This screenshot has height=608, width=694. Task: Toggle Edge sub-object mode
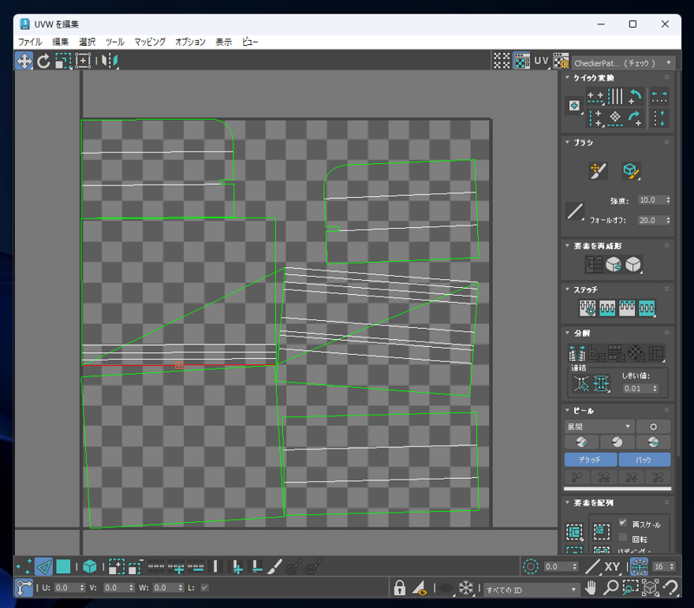tap(44, 566)
